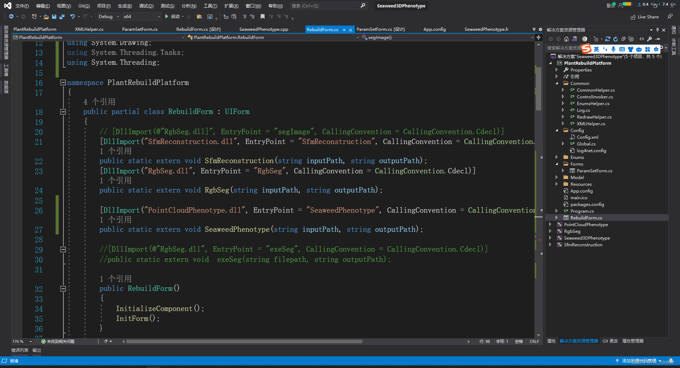Toggle pin on the RebuildForm.cs tab
This screenshot has width=680, height=368.
[x=344, y=30]
